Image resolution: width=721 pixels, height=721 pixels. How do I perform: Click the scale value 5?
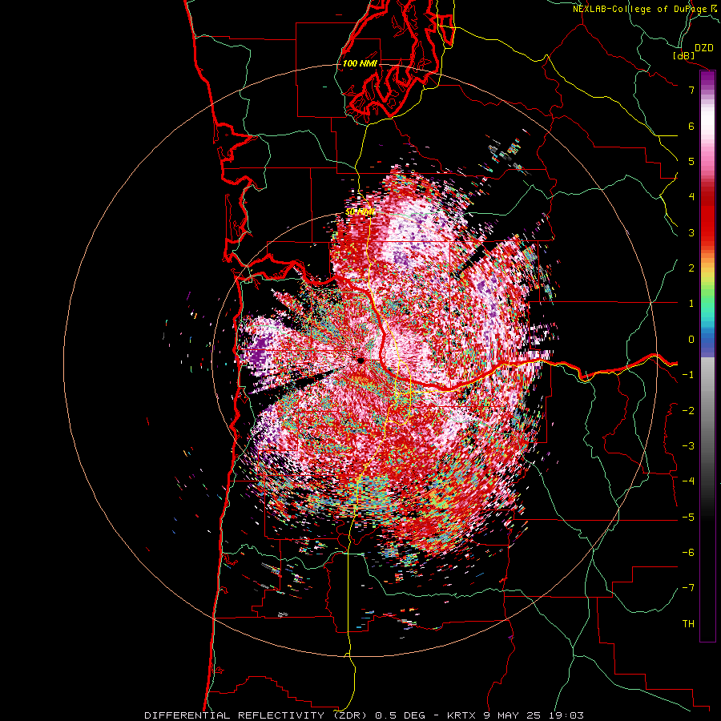click(691, 161)
